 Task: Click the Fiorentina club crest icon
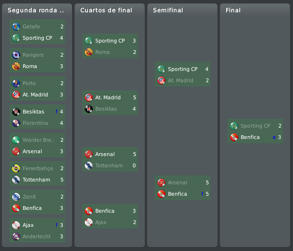click(16, 123)
